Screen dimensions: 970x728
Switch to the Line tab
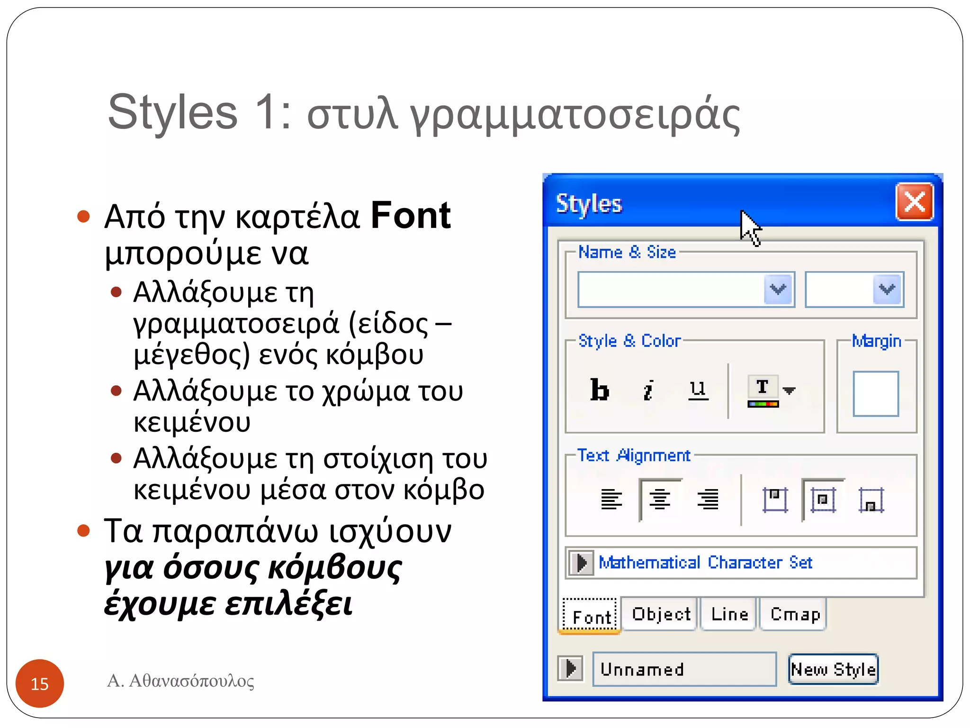729,614
